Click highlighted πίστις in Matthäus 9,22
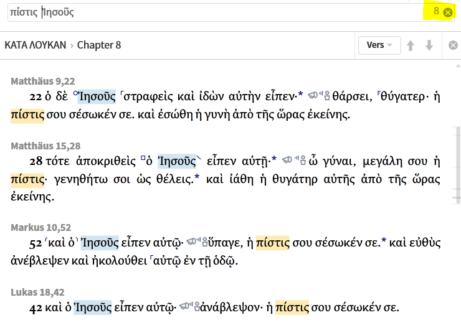Screen dimensions: 461x333 (27, 115)
